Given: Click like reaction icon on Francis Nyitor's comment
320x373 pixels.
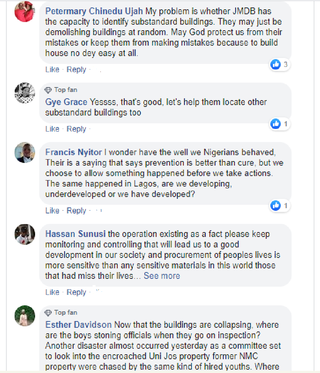Looking at the screenshot, I should tap(276, 205).
